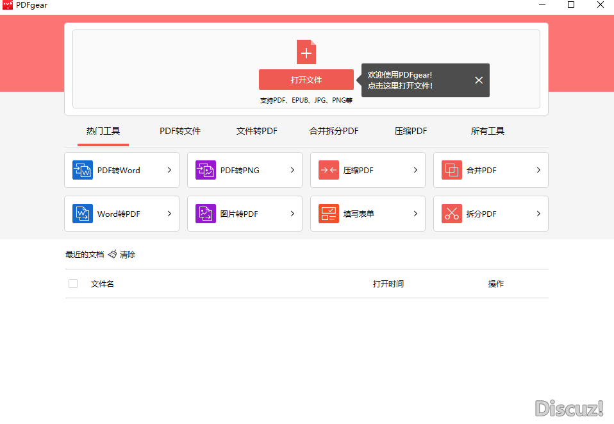614x424 pixels.
Task: Expand the 图片转PDF chevron arrow
Action: 292,214
